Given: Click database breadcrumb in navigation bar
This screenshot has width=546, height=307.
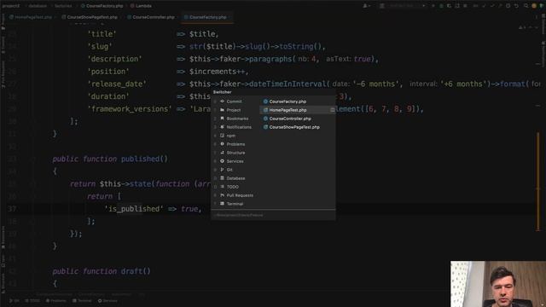Looking at the screenshot, I should 38,6.
